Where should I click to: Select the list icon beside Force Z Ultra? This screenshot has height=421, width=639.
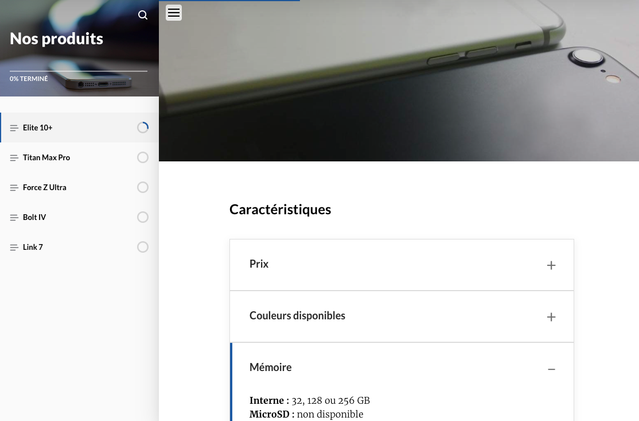[14, 187]
